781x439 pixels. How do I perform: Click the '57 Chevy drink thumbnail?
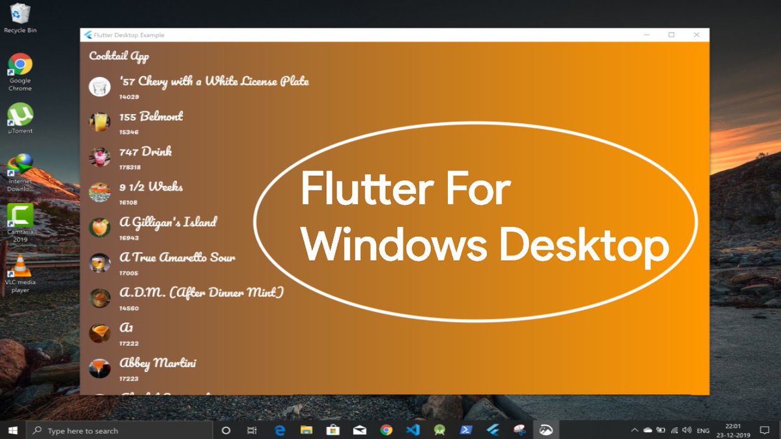tap(100, 87)
